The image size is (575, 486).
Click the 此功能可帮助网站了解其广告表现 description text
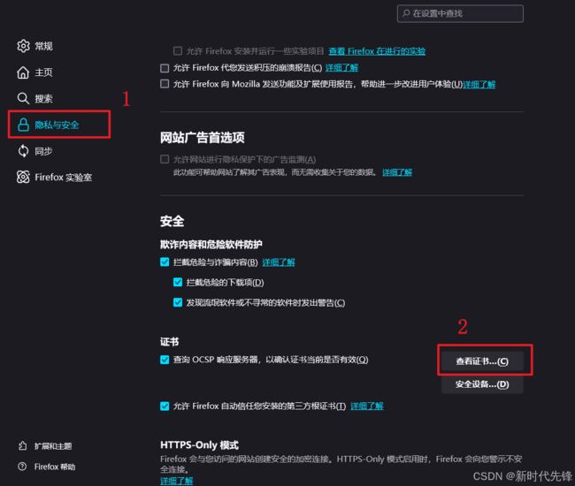(275, 172)
